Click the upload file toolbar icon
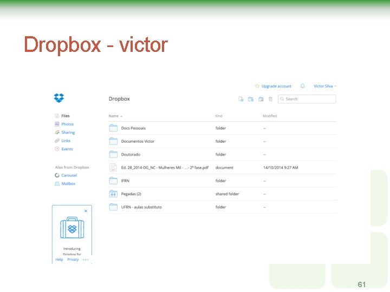The height and width of the screenshot is (292, 390). (x=240, y=99)
